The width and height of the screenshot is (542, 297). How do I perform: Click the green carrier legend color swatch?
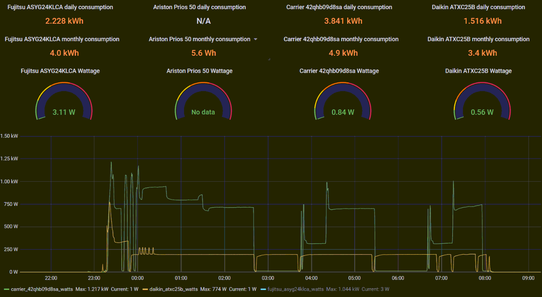[6, 289]
